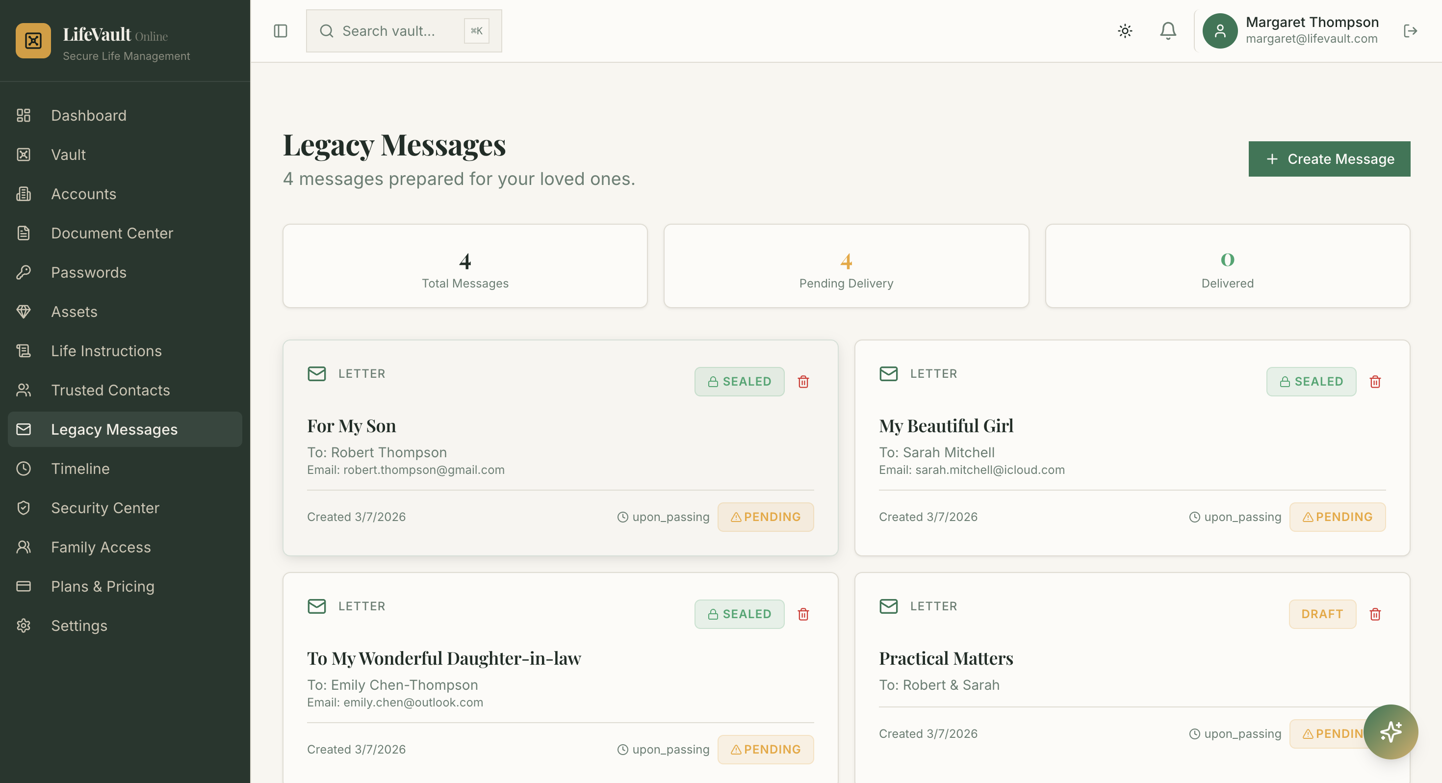Click the logout icon
1442x783 pixels.
click(x=1410, y=31)
